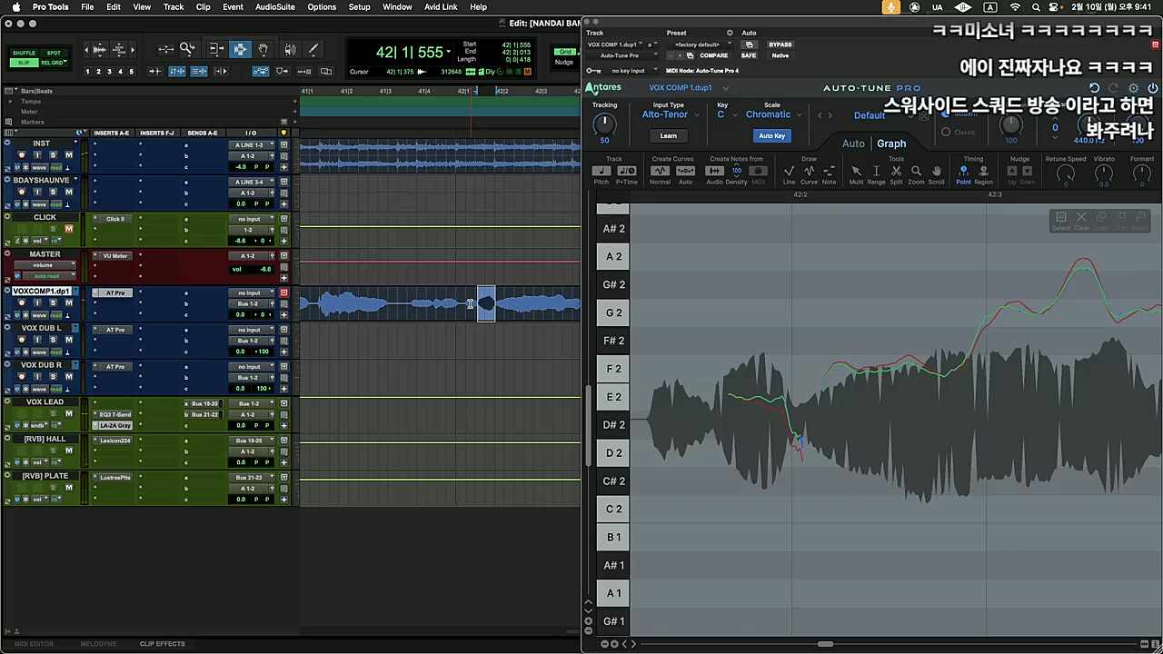Open the no key input selector

pos(628,70)
